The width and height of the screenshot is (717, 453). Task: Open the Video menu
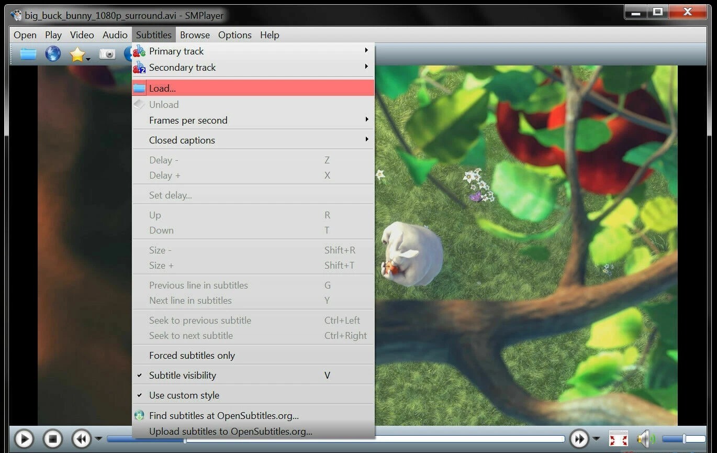(x=82, y=35)
